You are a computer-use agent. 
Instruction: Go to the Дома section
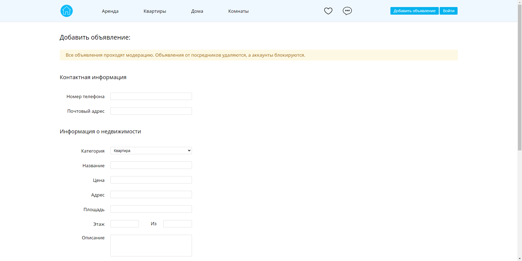point(197,11)
